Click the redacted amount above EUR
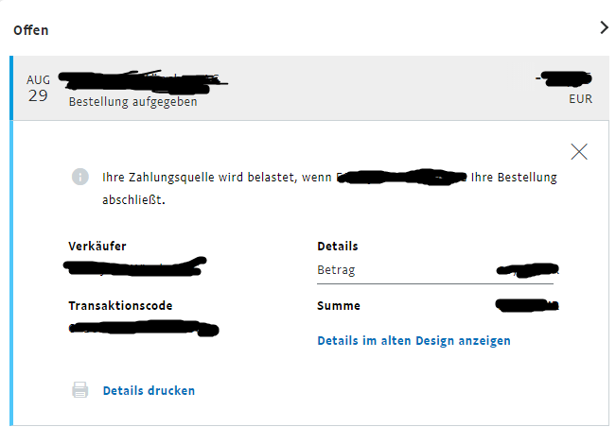 click(x=563, y=78)
